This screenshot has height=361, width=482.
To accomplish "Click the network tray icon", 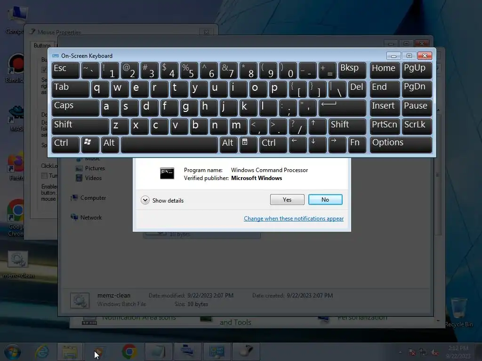I will tap(423, 353).
